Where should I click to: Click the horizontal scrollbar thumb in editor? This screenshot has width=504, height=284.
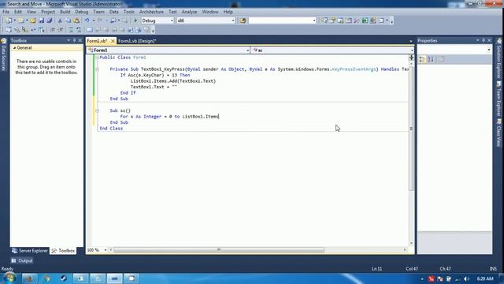pos(219,250)
